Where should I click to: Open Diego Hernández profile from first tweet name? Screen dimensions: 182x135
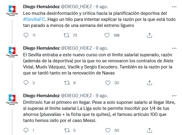pyautogui.click(x=41, y=7)
